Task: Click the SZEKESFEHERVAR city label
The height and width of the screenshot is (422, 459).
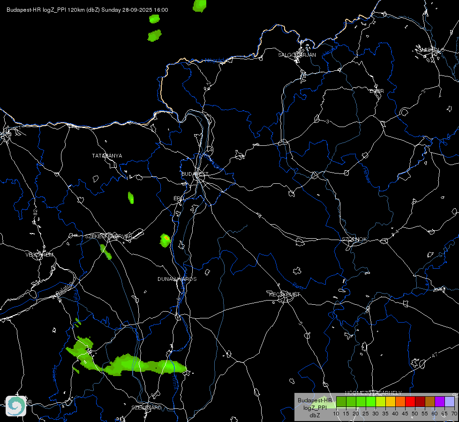Action: (x=108, y=236)
